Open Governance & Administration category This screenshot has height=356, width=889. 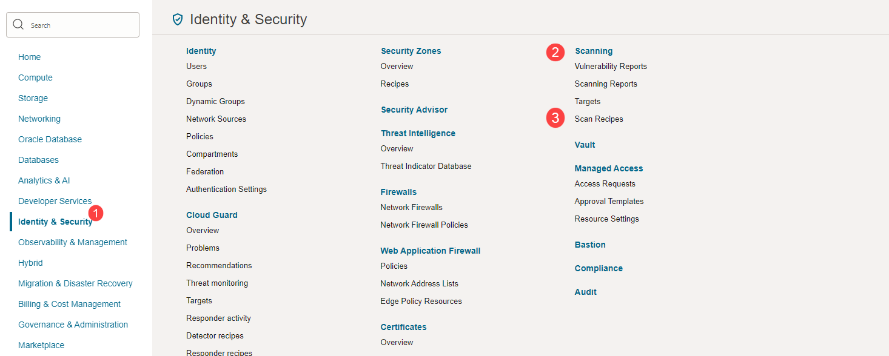coord(73,325)
